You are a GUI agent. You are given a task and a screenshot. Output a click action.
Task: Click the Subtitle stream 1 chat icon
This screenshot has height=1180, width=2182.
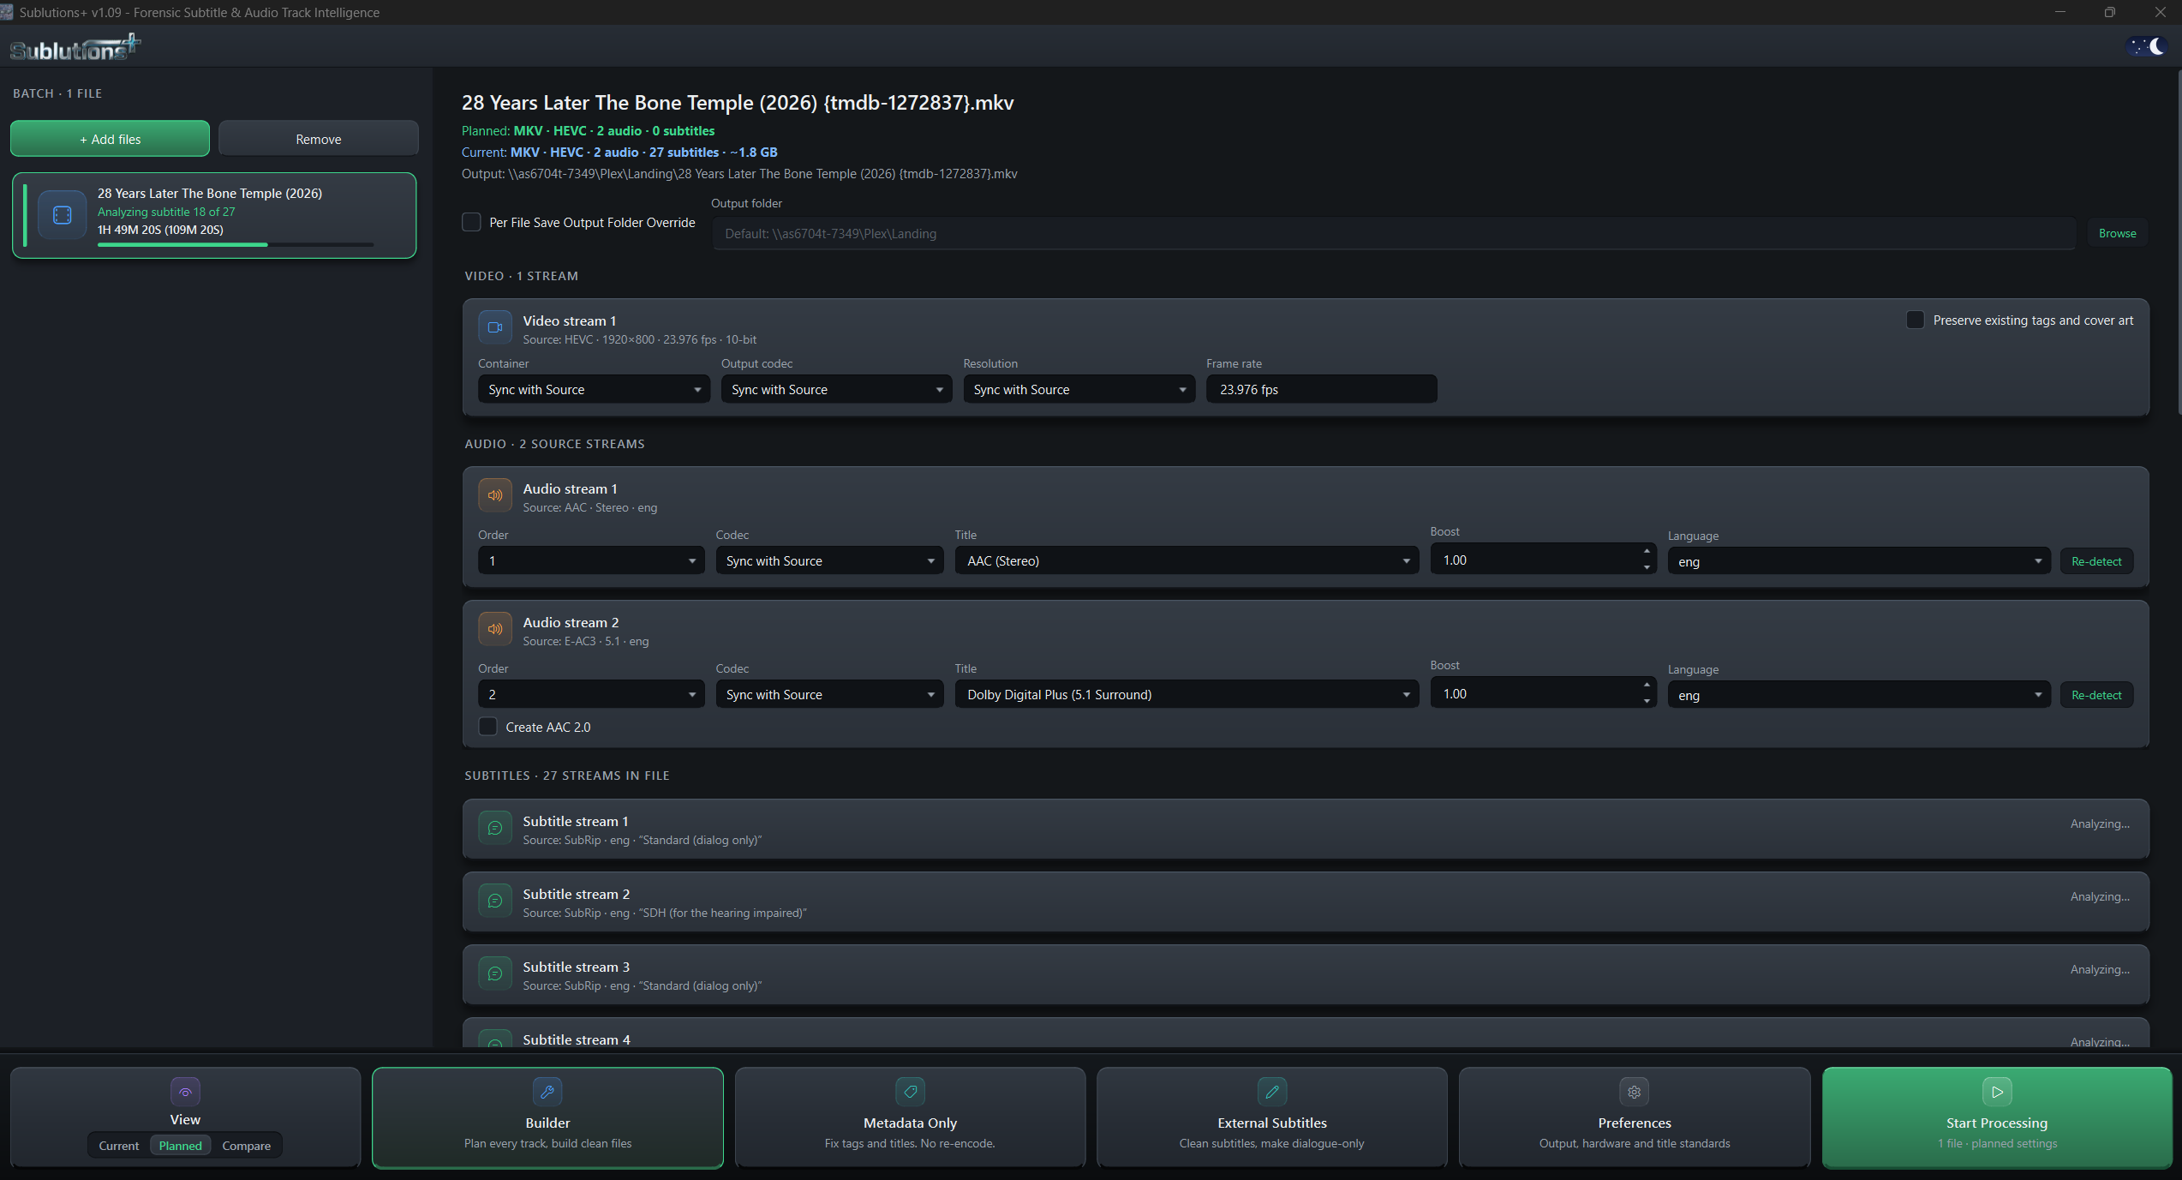[495, 828]
